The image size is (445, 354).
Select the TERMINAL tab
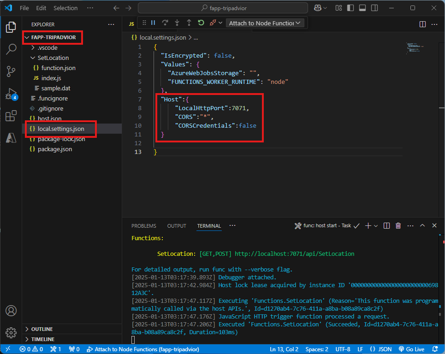(209, 226)
